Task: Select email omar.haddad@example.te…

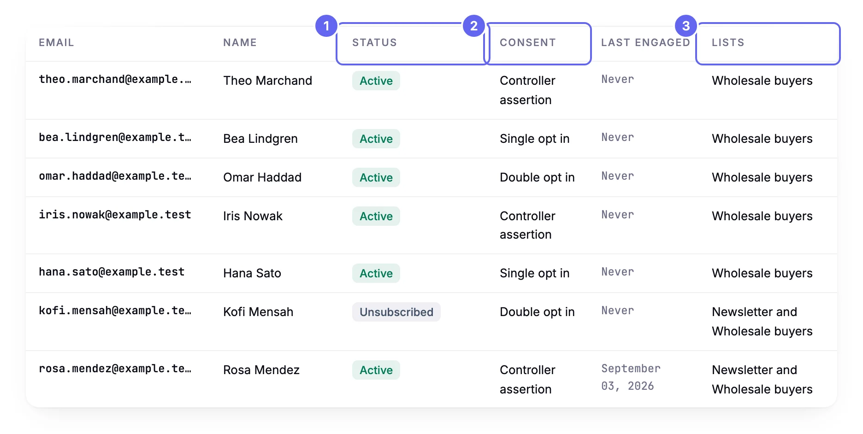Action: point(115,176)
